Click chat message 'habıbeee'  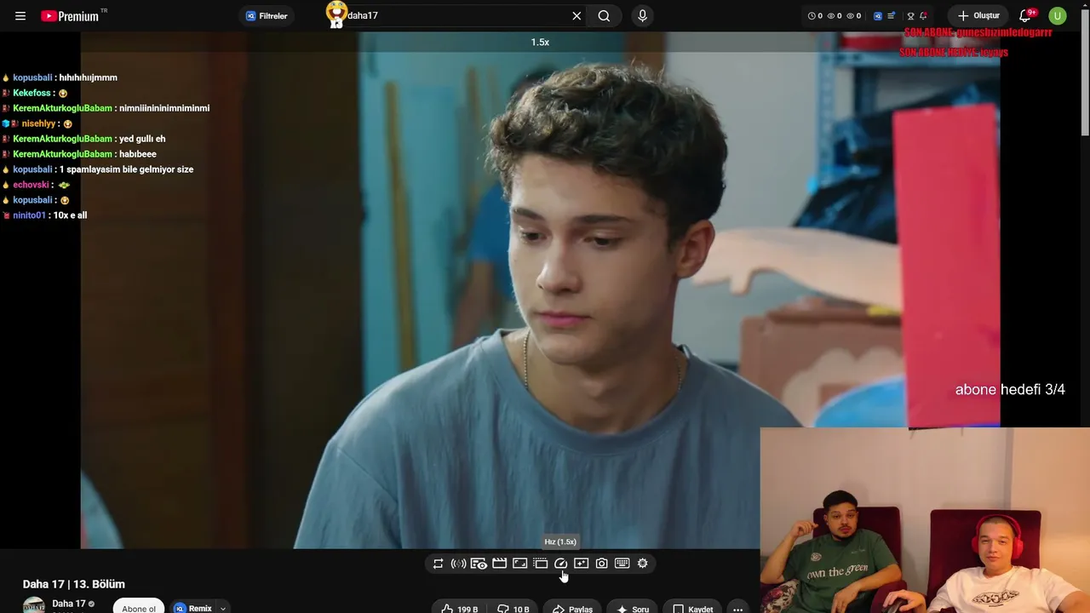click(138, 154)
